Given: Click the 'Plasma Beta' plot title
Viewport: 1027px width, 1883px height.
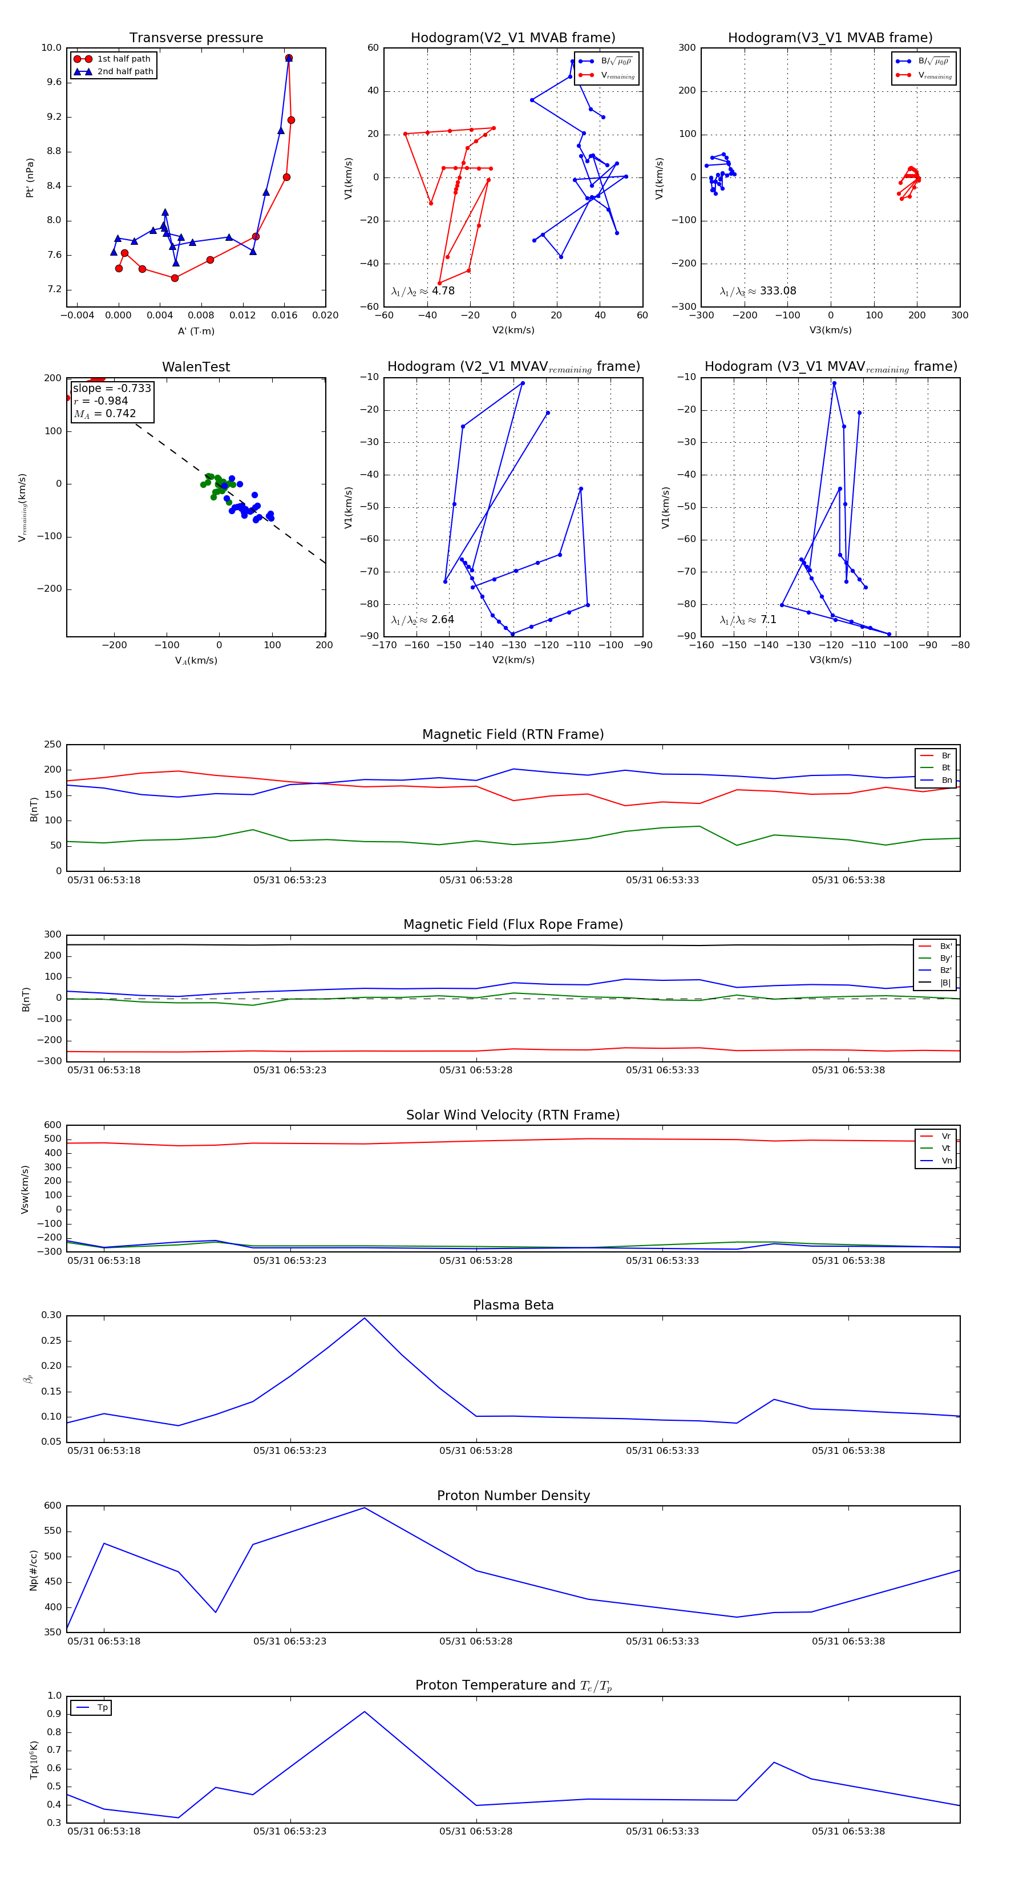Looking at the screenshot, I should pos(513,1305).
